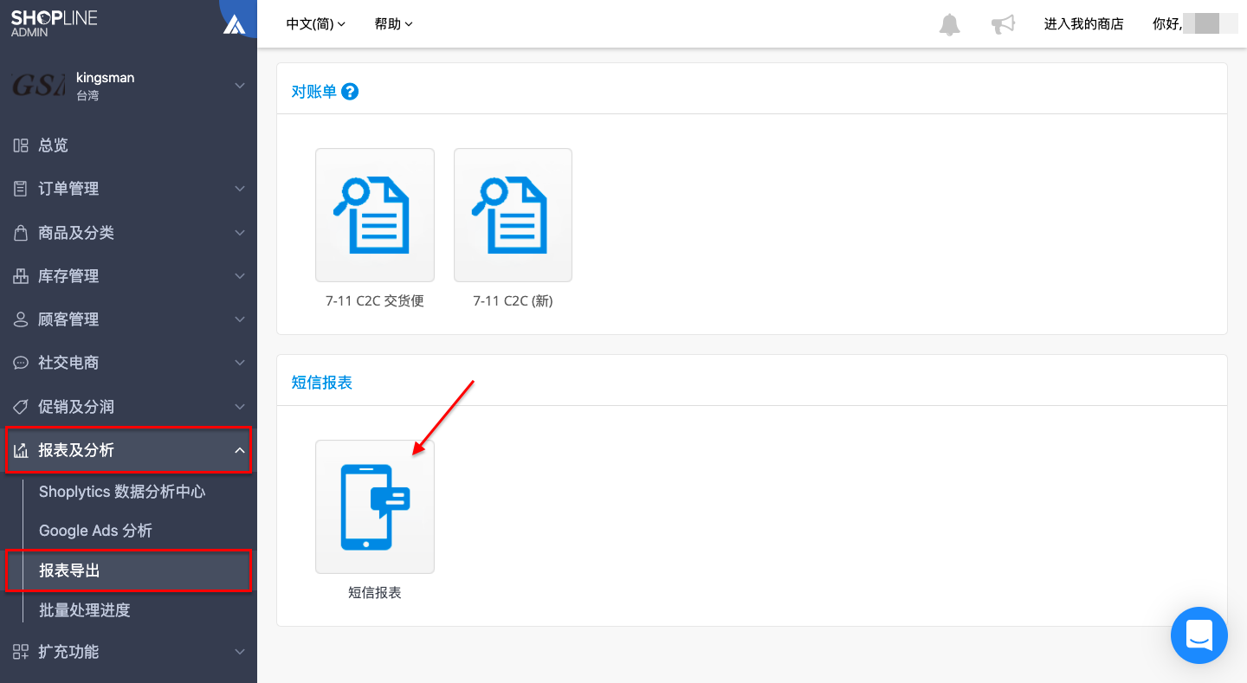Open the 帮助 help dropdown
This screenshot has height=683, width=1247.
394,24
